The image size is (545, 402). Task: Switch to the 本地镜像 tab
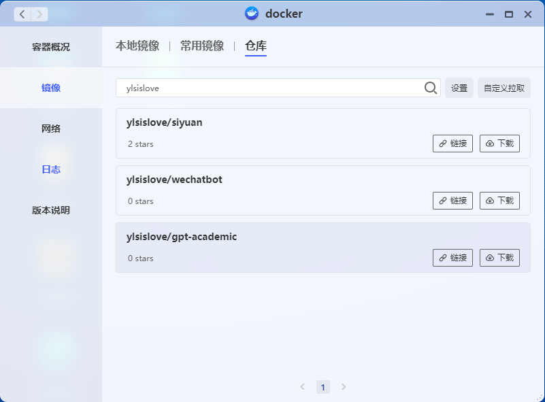[x=137, y=46]
